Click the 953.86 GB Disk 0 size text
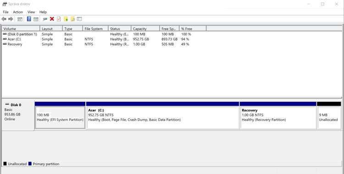This screenshot has width=344, height=174. tap(12, 114)
